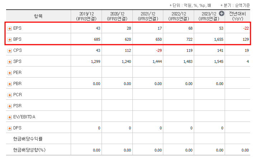Select the 전년대비 (YoY) column header
253x158 pixels.
point(238,16)
